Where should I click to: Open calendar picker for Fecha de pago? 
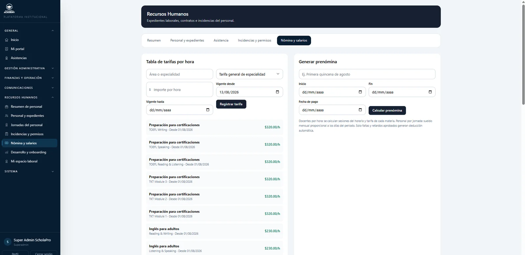360,110
